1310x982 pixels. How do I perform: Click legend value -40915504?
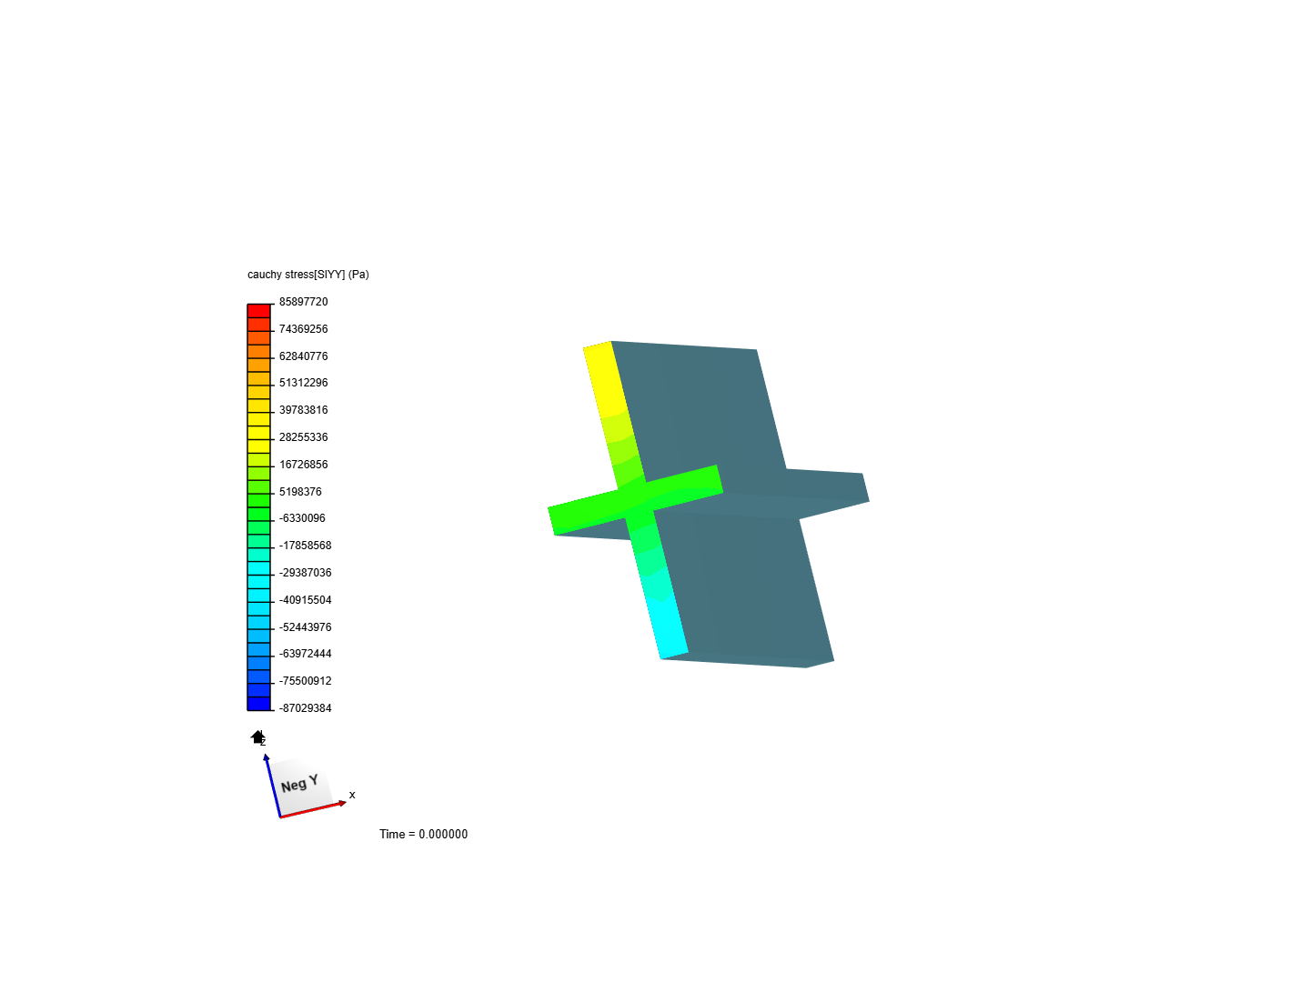pos(305,600)
